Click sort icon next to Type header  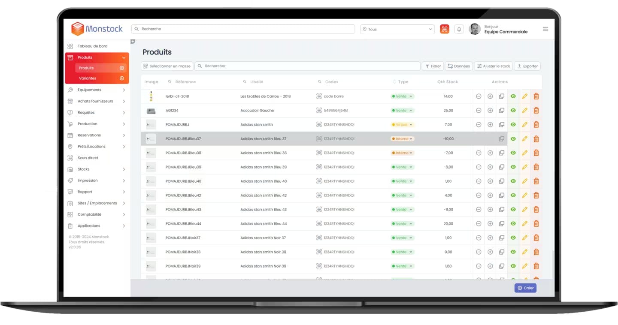click(394, 82)
